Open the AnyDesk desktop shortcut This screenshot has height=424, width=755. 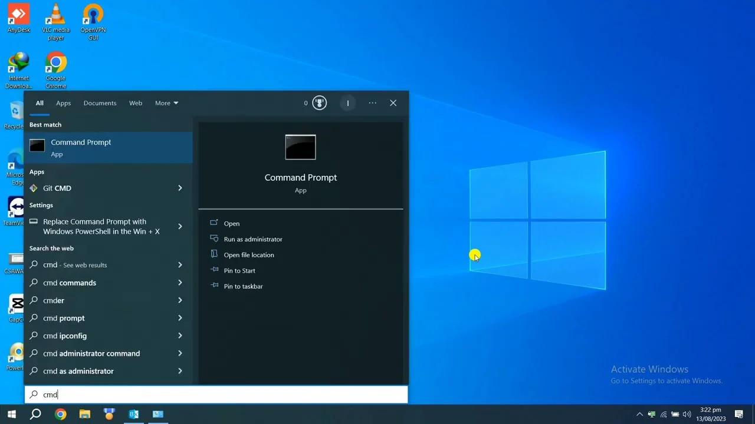pyautogui.click(x=18, y=18)
